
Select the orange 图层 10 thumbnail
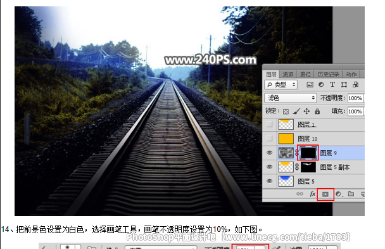pos(286,139)
